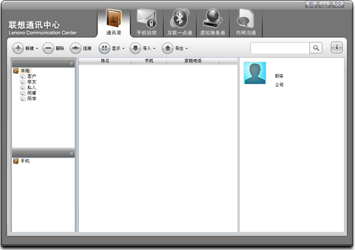This screenshot has width=355, height=250.
Task: Click the 导入 text label
Action: (147, 48)
